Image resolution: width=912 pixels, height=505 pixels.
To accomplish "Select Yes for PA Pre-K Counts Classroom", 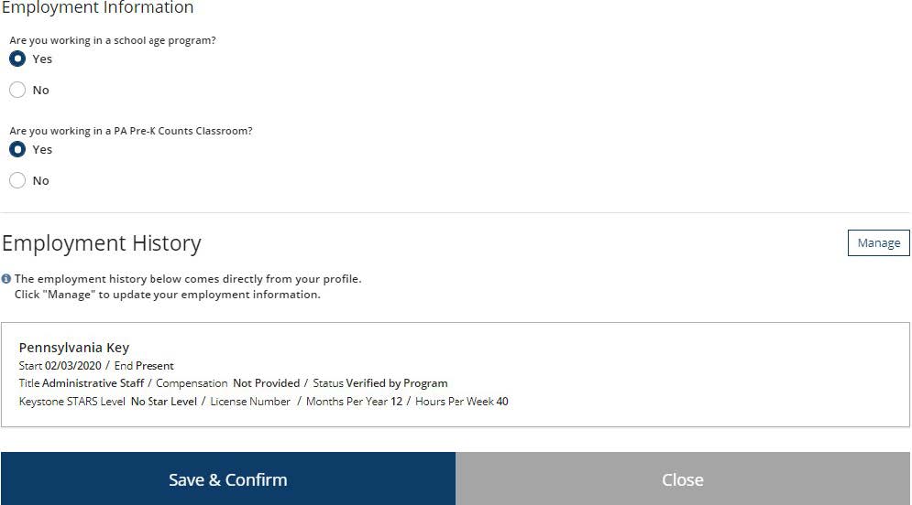I will tap(17, 149).
